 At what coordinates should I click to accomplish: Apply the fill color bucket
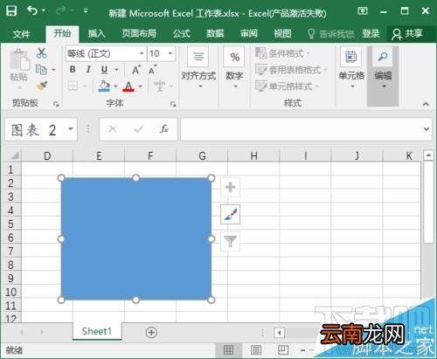click(x=104, y=86)
